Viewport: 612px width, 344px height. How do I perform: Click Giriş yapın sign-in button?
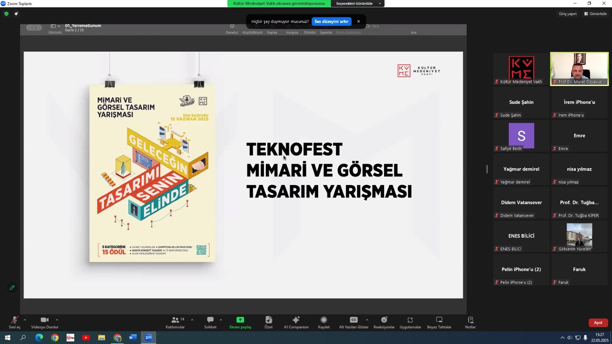[x=568, y=14]
